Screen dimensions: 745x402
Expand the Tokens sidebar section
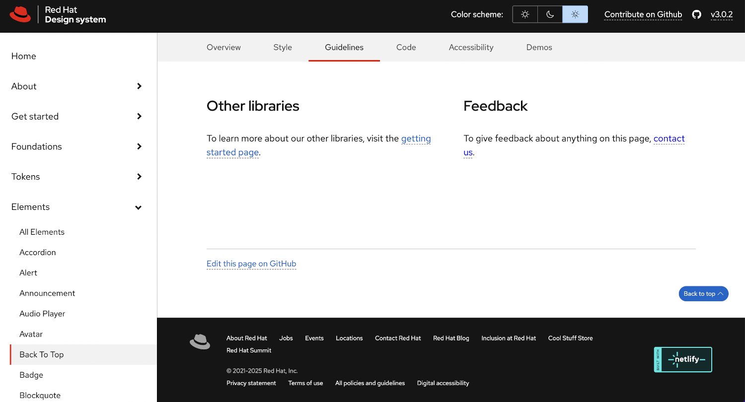tap(78, 177)
